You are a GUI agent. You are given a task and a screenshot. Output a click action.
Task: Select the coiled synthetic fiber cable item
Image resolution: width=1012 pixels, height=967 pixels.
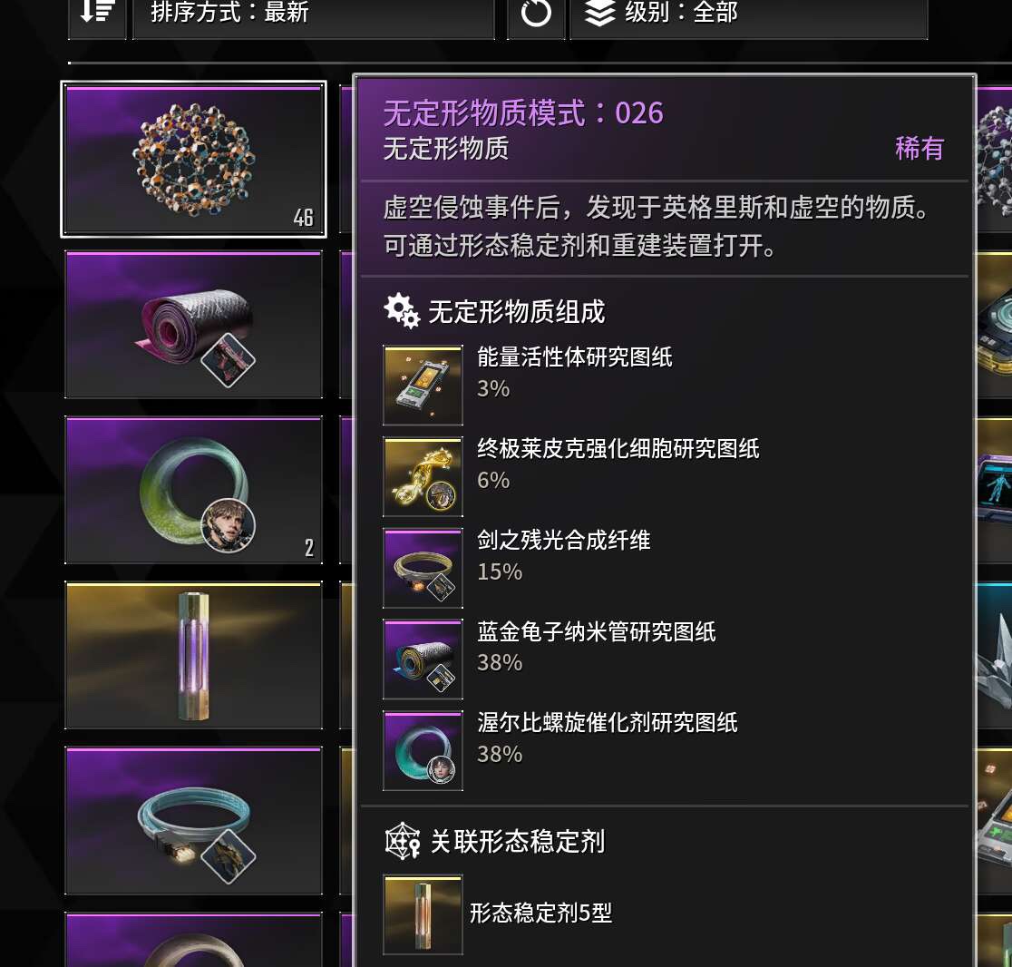[x=194, y=820]
